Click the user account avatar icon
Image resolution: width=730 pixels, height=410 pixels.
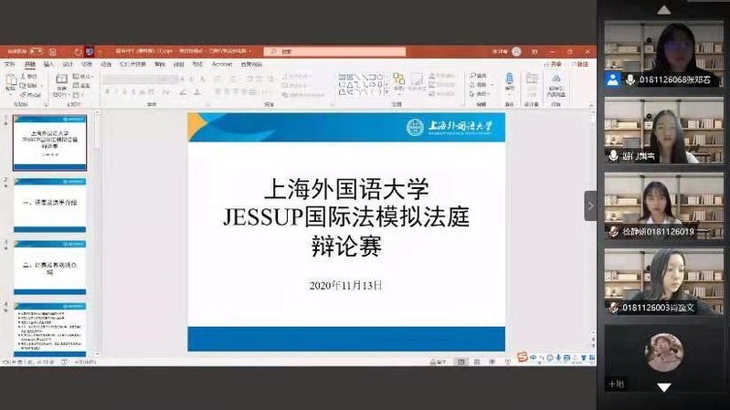point(516,52)
